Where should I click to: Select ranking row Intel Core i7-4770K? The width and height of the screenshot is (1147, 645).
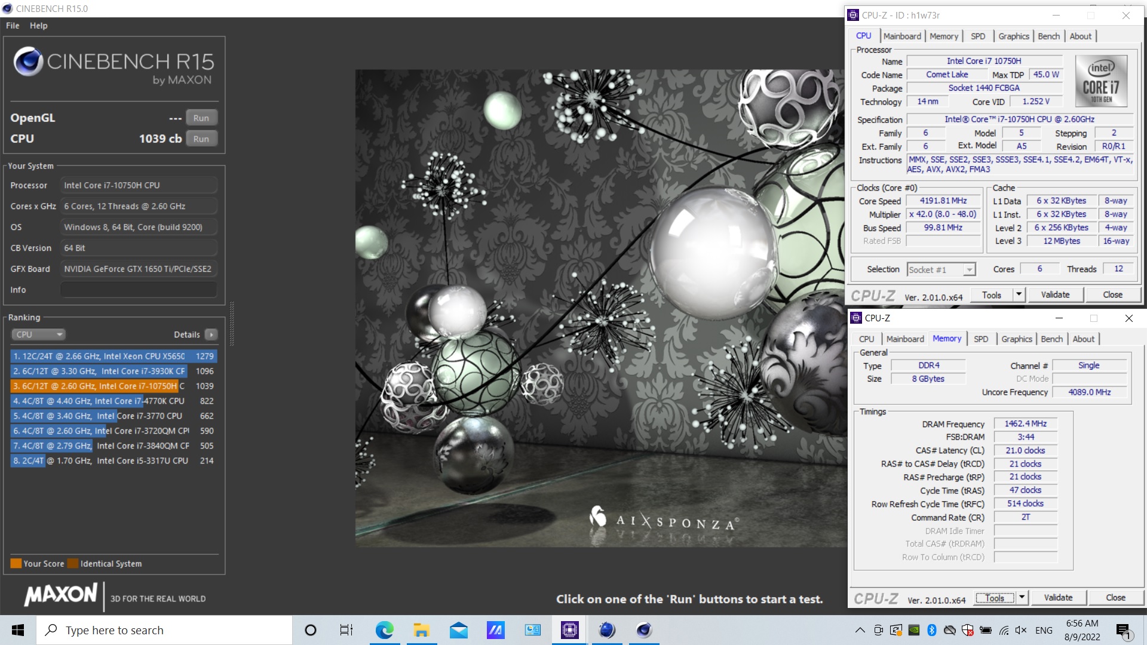[114, 401]
